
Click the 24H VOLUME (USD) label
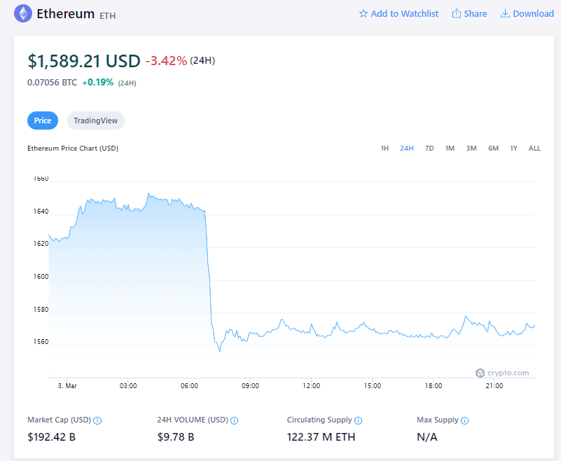[193, 420]
